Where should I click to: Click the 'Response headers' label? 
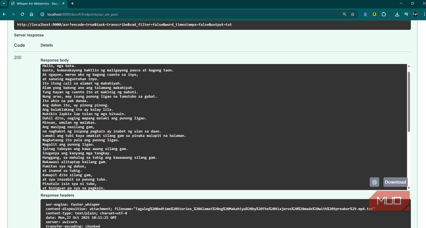click(x=57, y=195)
